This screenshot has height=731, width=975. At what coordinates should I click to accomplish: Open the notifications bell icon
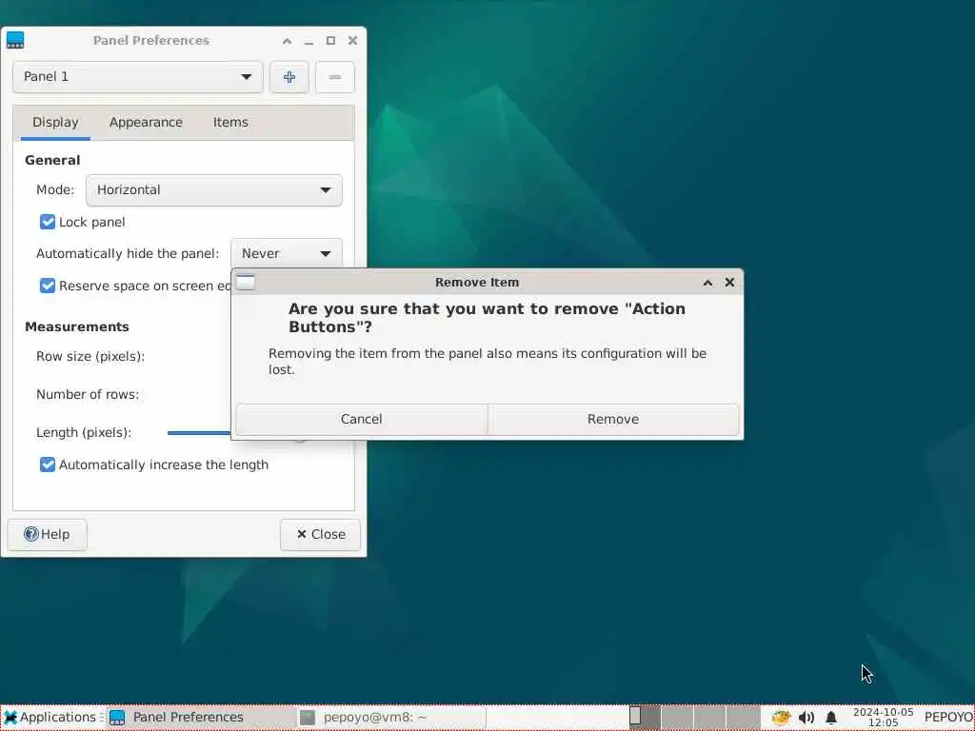pyautogui.click(x=830, y=718)
